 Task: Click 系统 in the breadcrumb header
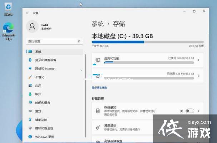coord(98,24)
